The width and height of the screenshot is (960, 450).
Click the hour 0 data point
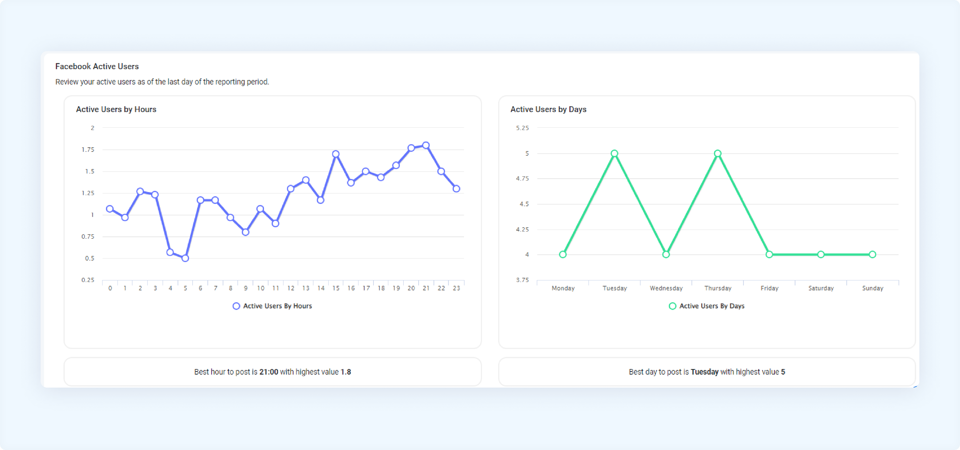(x=110, y=209)
